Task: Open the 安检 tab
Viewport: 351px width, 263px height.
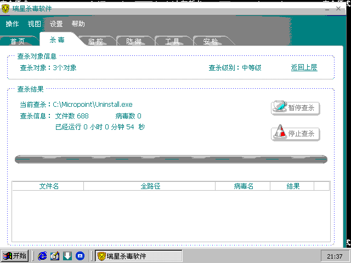Action: tap(211, 41)
